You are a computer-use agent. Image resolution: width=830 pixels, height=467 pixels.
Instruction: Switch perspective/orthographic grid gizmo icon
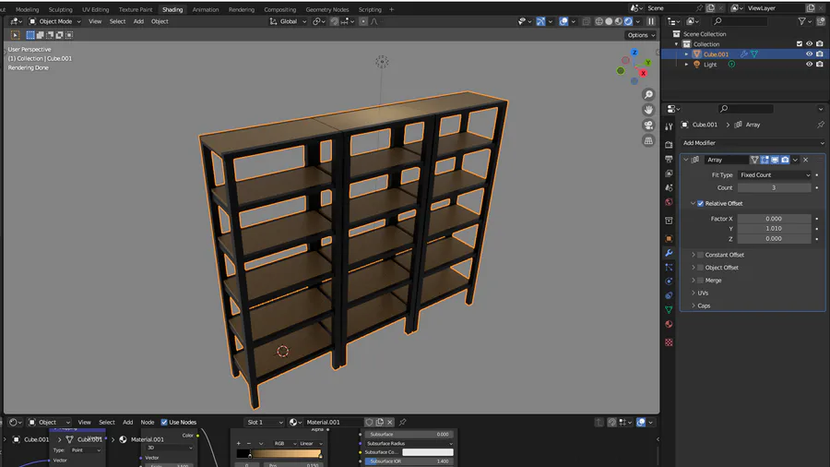coord(648,141)
